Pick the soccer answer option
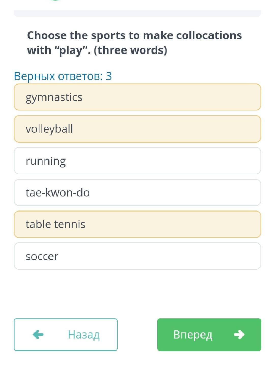275x365 pixels. point(137,256)
